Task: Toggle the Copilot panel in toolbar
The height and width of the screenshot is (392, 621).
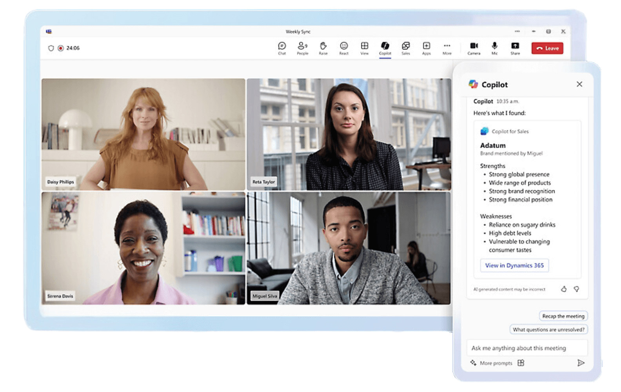Action: tap(385, 48)
